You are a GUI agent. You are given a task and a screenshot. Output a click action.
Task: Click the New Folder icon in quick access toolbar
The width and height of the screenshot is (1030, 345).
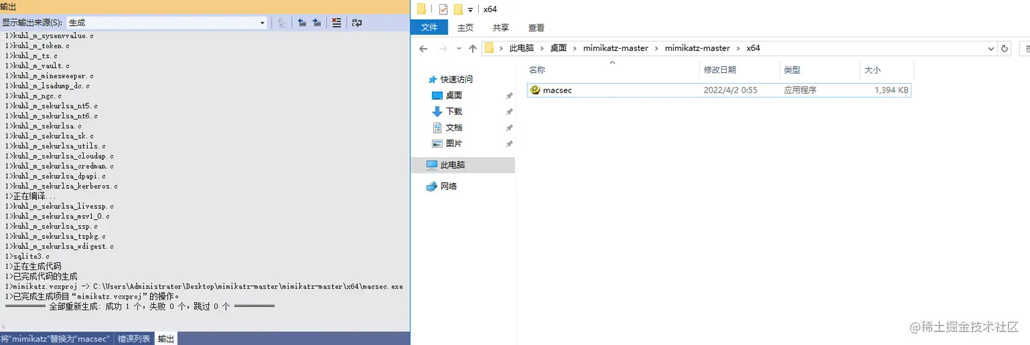(x=458, y=9)
